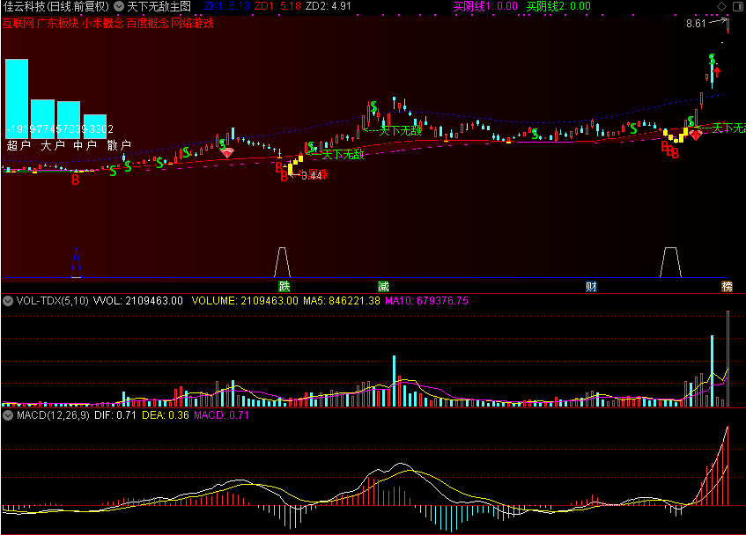The width and height of the screenshot is (746, 535).
Task: Open the main chart indicator dropdown arrow
Action: pos(119,6)
